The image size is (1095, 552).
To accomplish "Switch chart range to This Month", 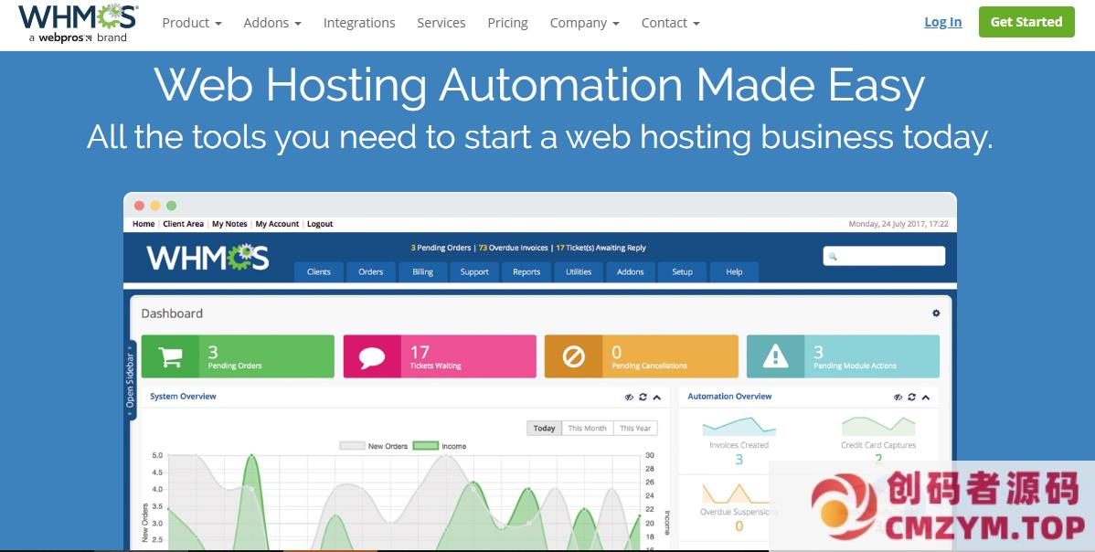I will click(587, 428).
